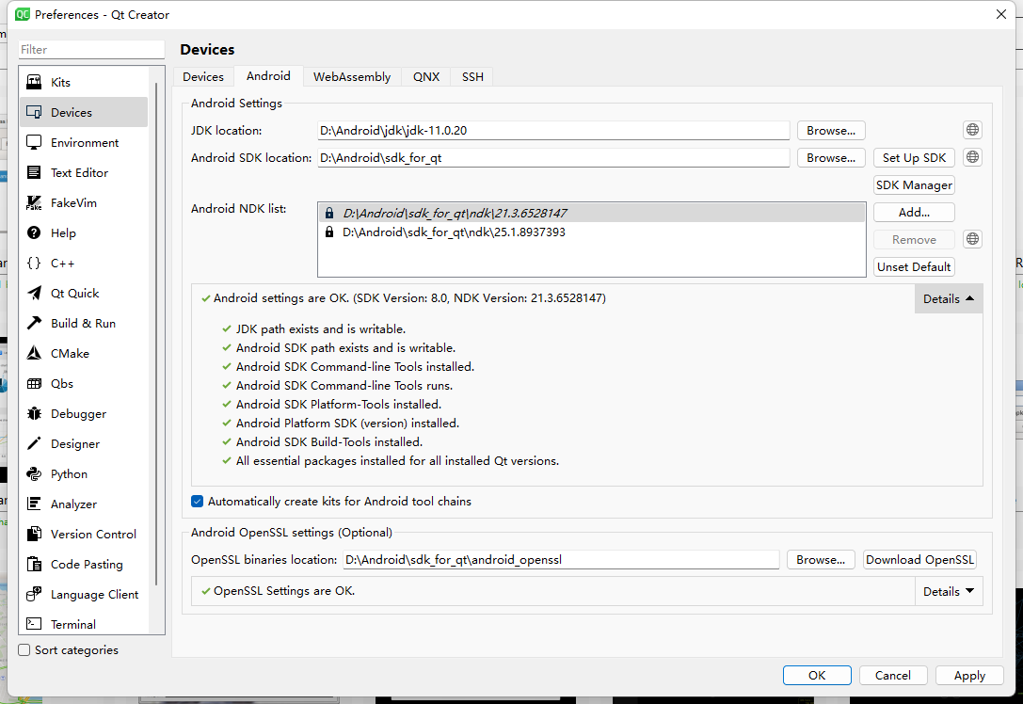Screen dimensions: 1023x704
Task: Click the OpenSSL binaries location field
Action: tap(561, 560)
